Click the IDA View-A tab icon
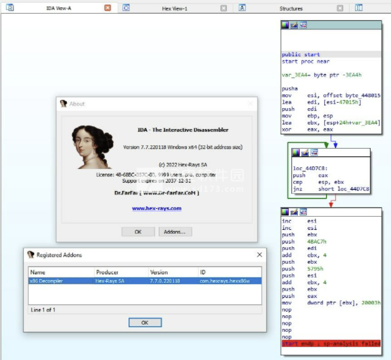 click(10, 8)
